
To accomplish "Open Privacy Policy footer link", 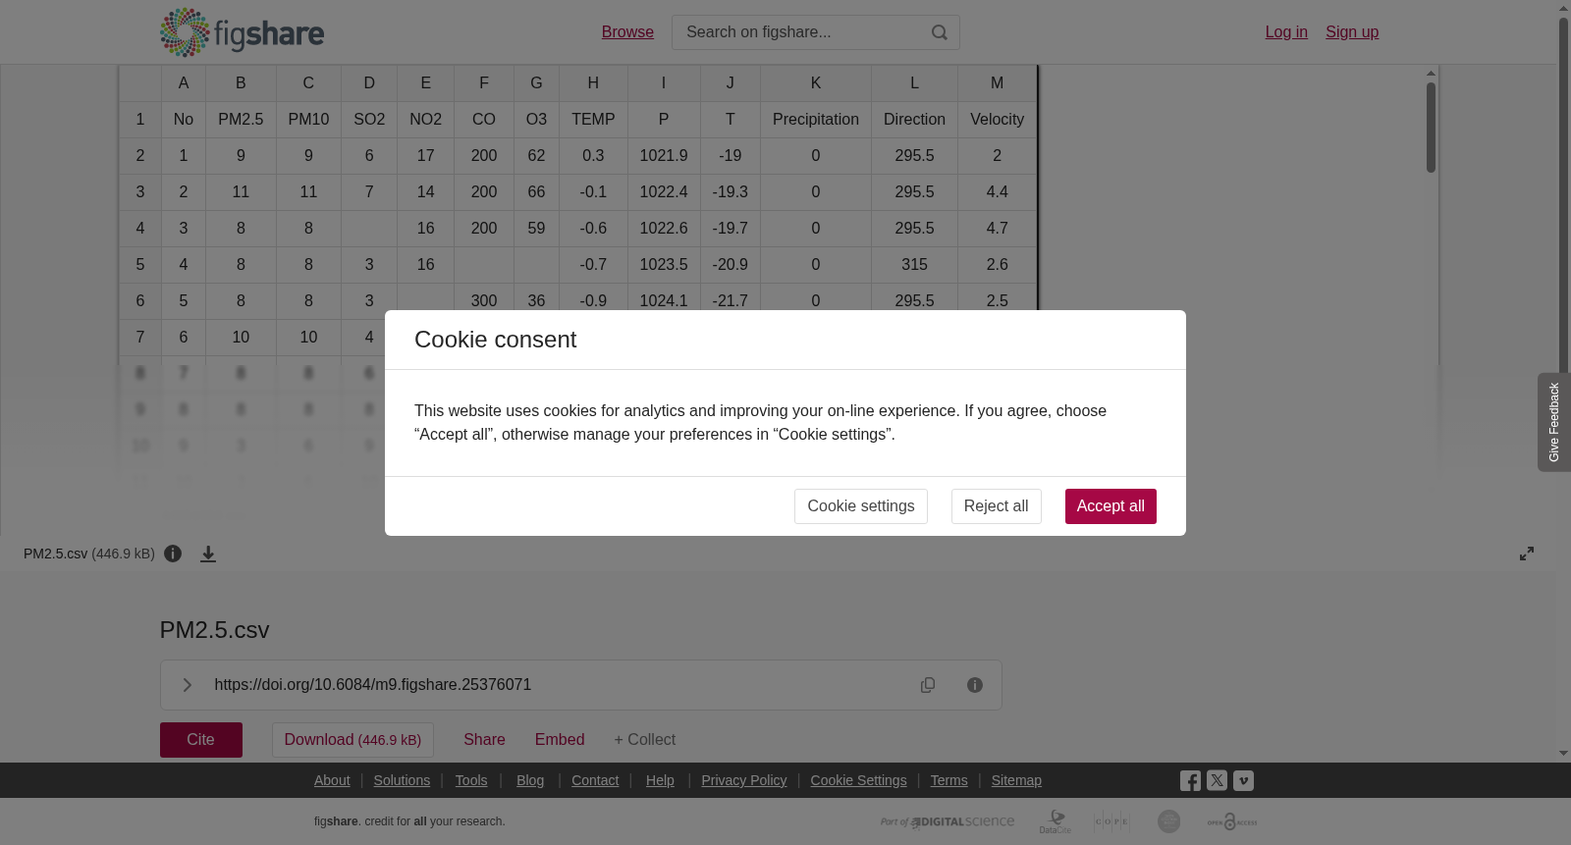I will pyautogui.click(x=744, y=780).
